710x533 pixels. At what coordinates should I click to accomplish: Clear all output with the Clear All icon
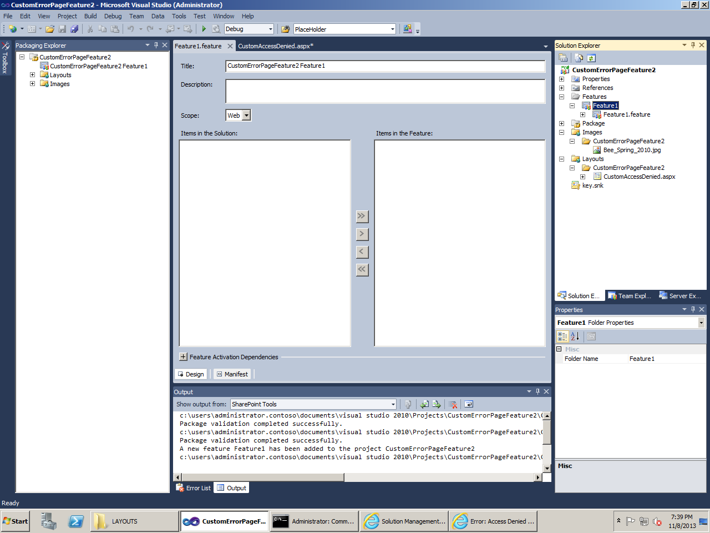point(453,404)
